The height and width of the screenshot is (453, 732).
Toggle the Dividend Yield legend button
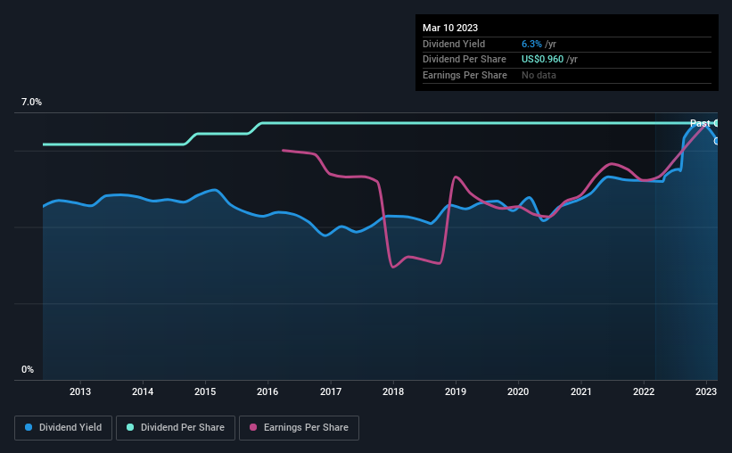pos(62,428)
